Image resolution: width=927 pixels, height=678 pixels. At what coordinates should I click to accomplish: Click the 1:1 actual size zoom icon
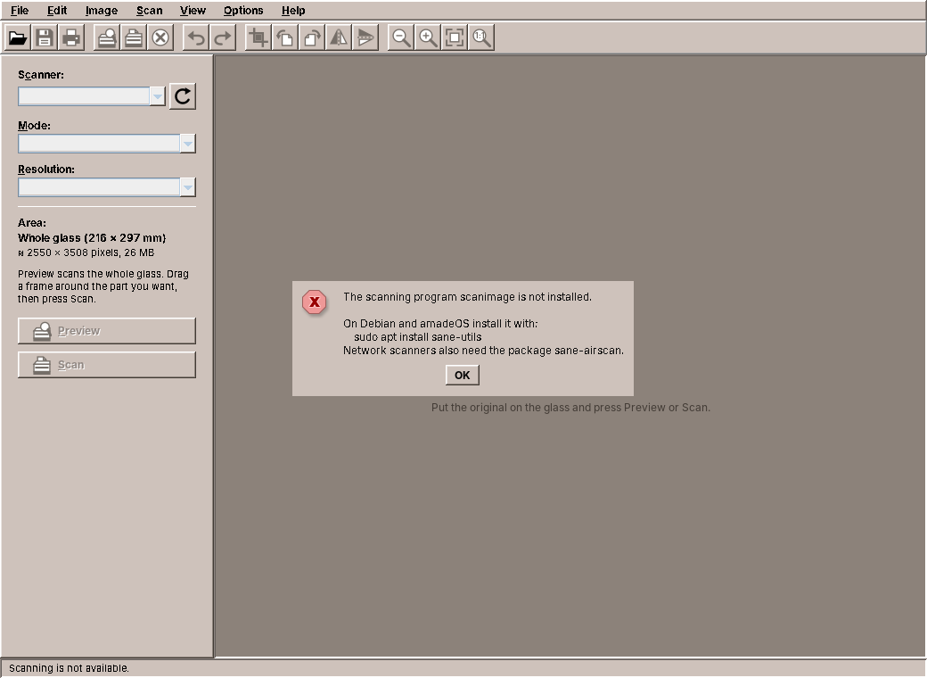click(x=480, y=37)
